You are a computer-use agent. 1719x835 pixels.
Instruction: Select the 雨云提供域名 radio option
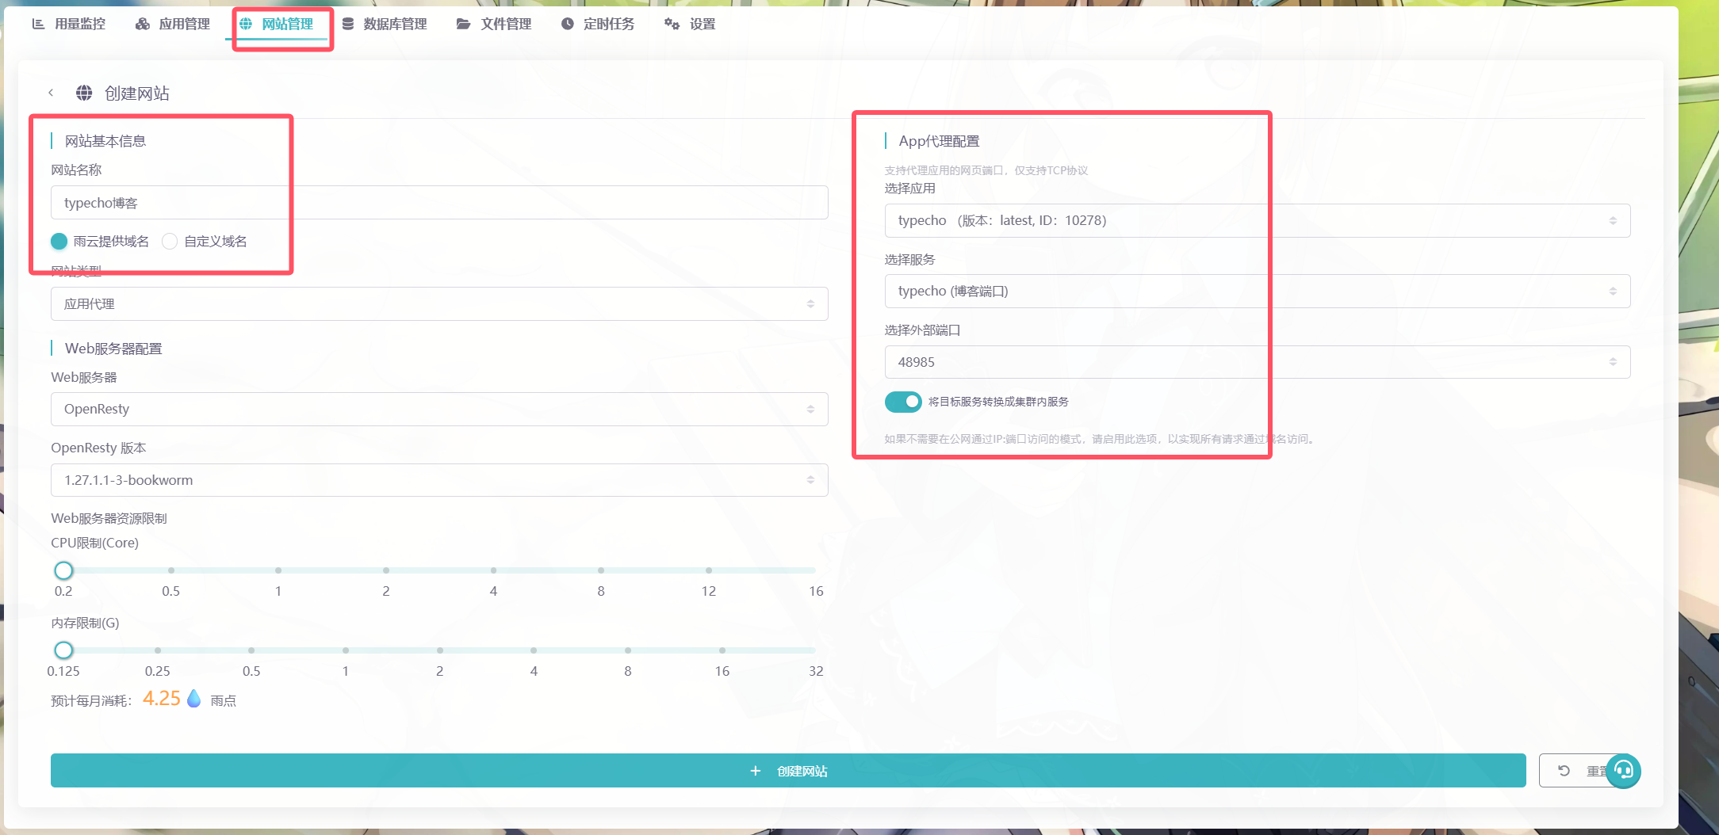(99, 241)
